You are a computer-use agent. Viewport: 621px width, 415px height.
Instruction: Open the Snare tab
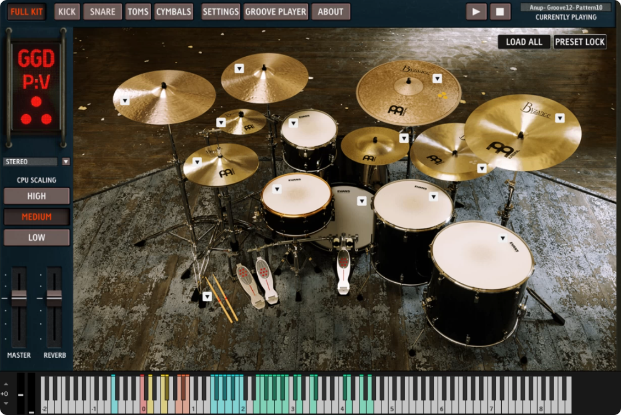pos(102,12)
